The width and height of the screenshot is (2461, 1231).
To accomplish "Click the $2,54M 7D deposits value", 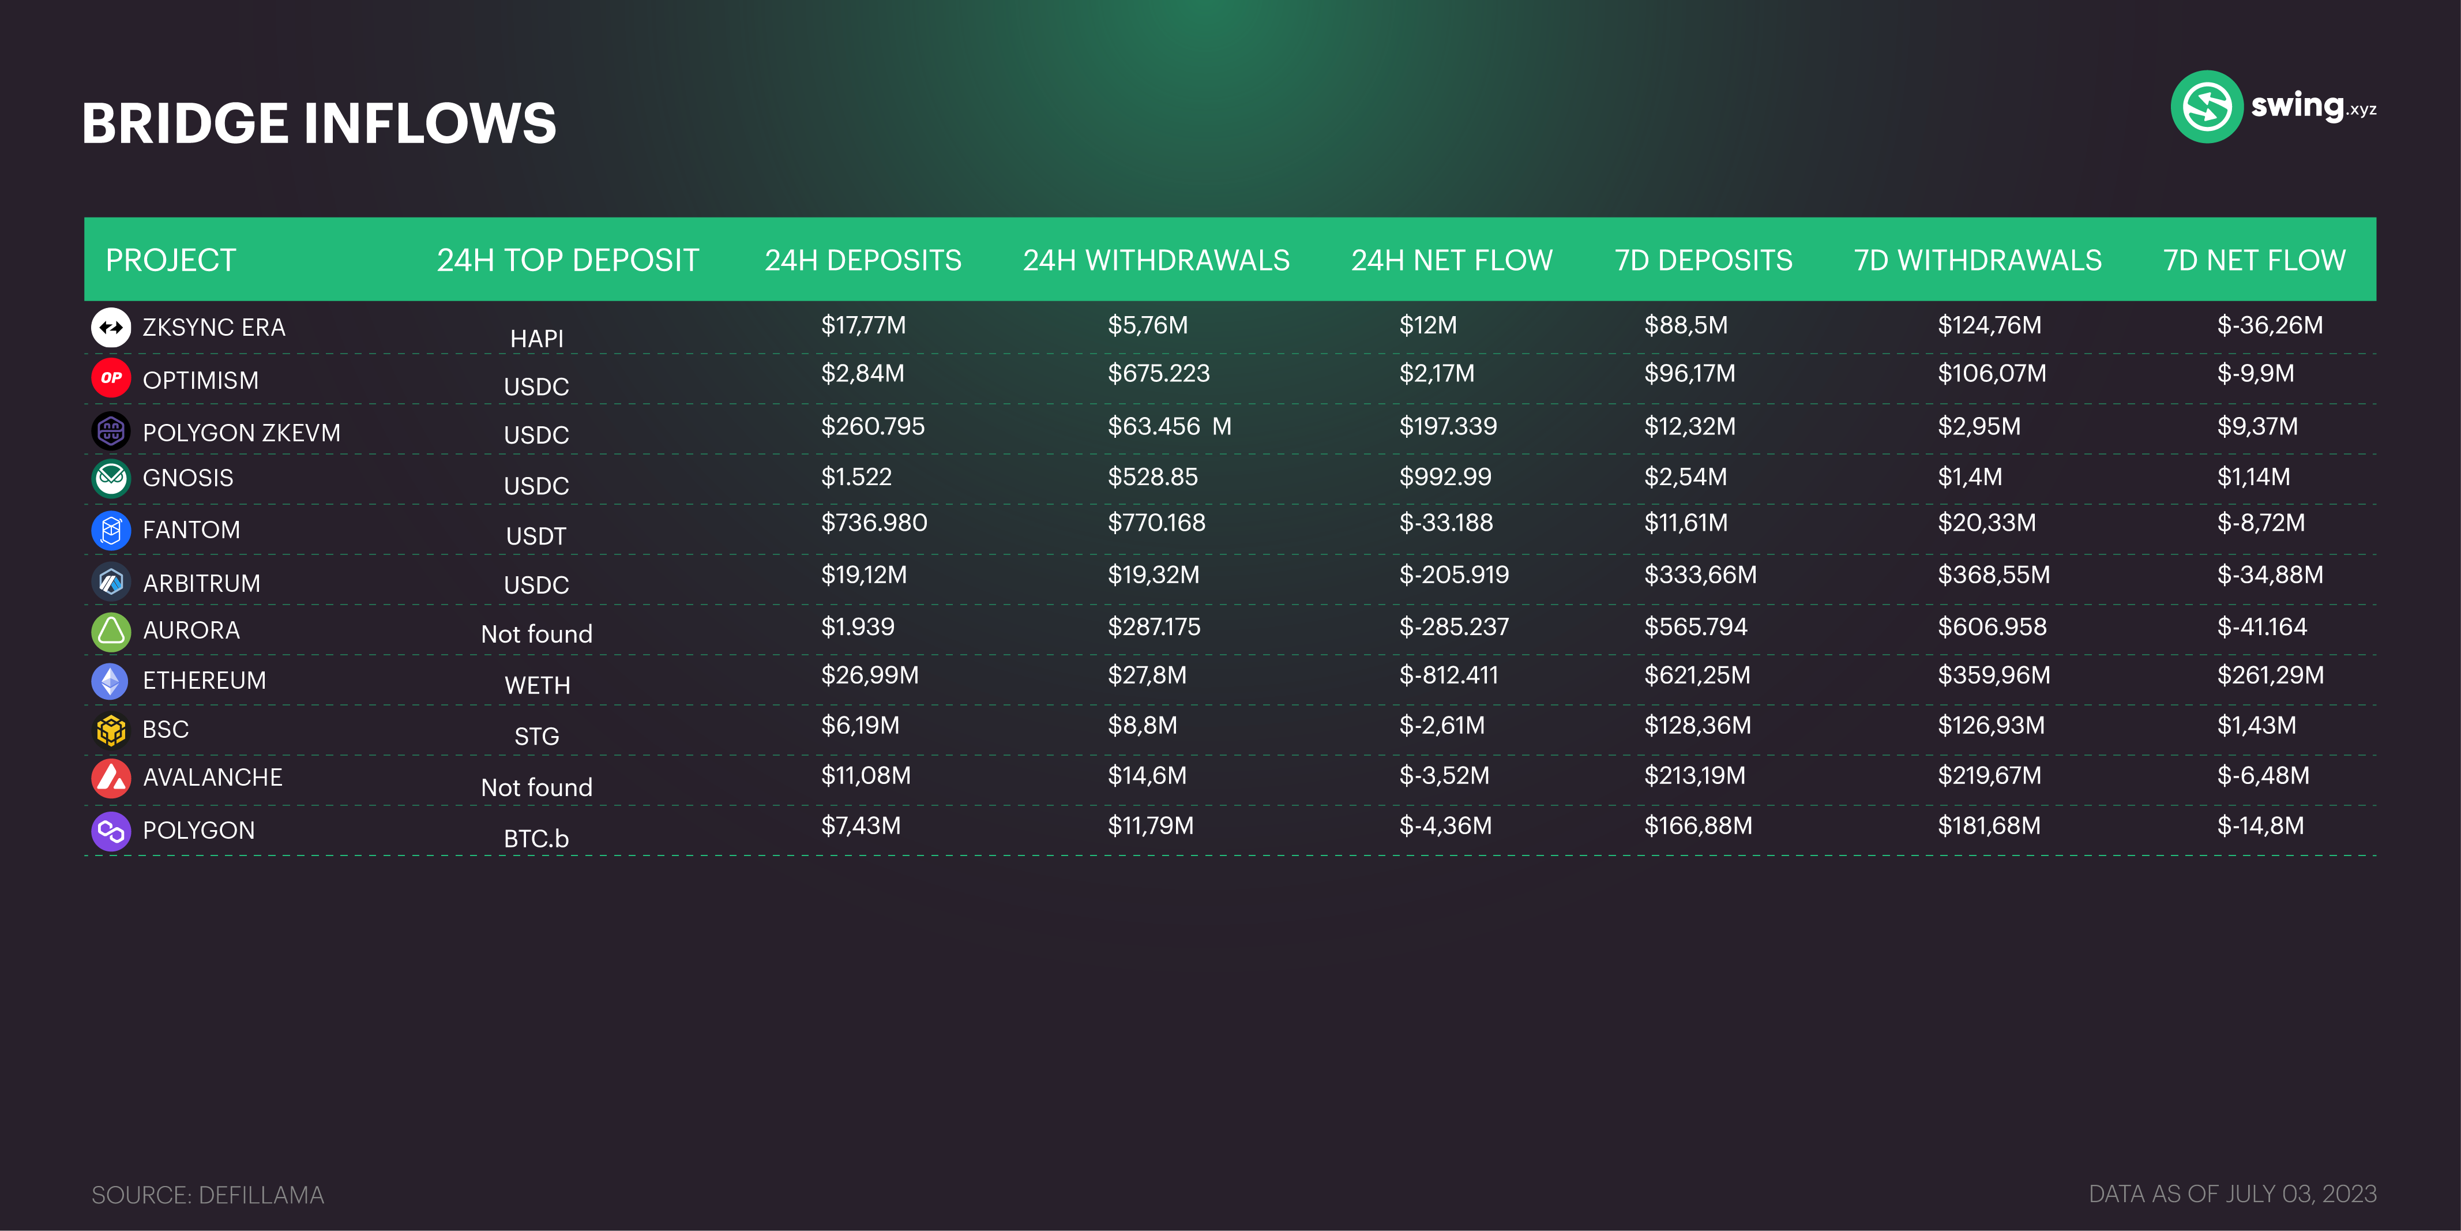I will [x=1686, y=477].
